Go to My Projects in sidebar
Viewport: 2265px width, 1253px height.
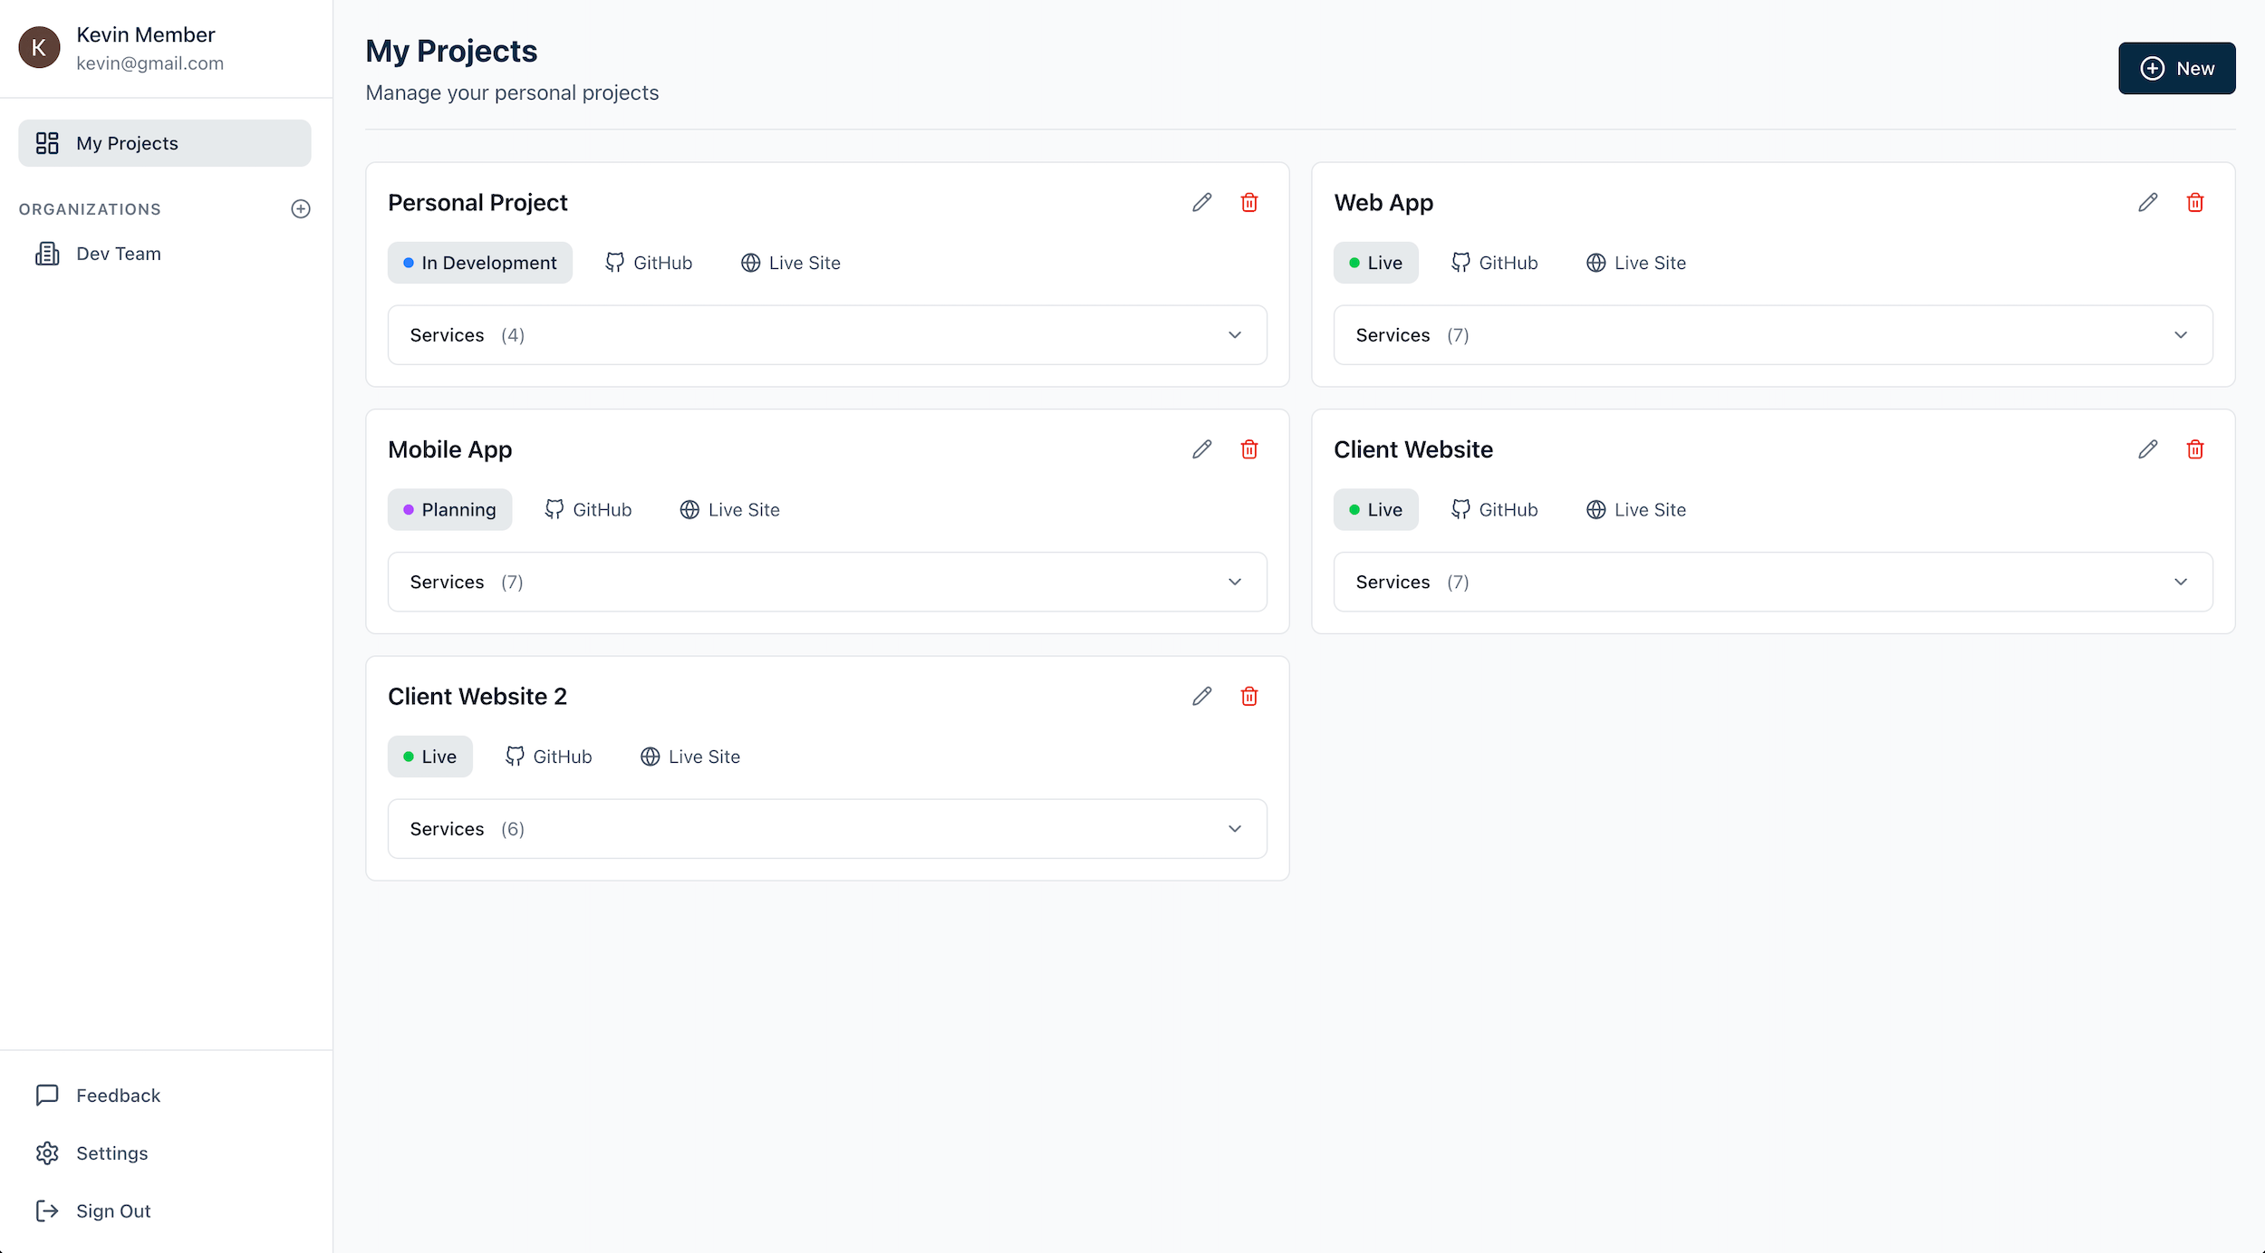coord(165,143)
